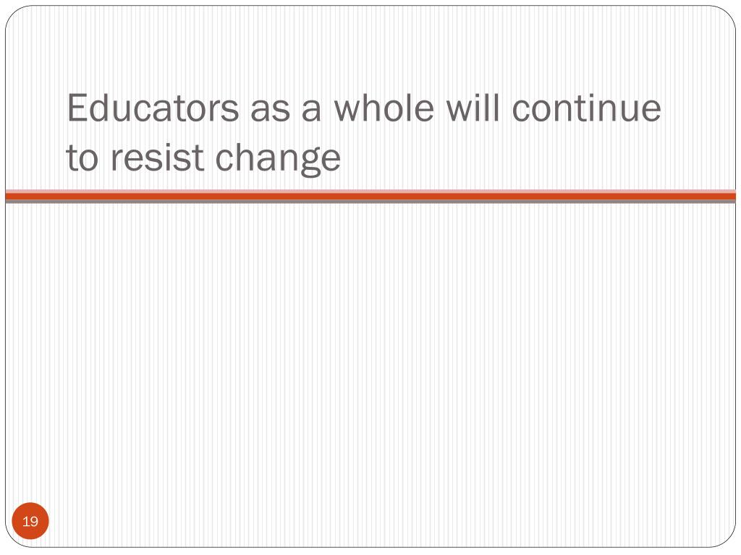The width and height of the screenshot is (741, 555).
Task: Select the gray stripe under orange bar
Action: click(370, 202)
